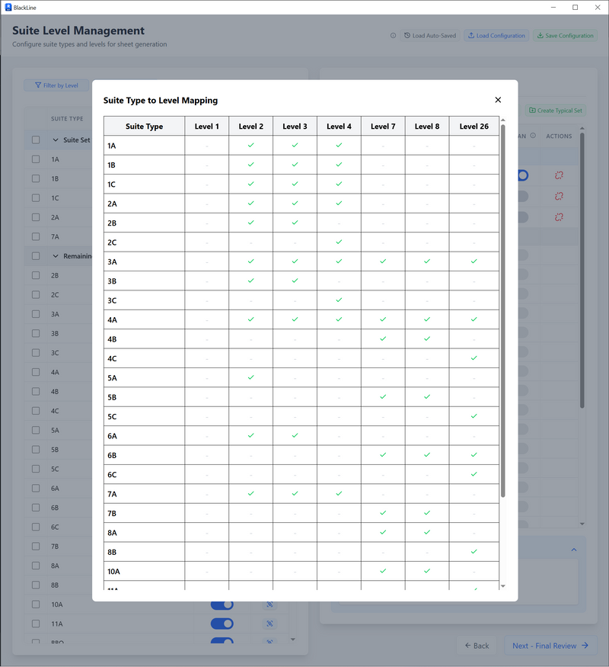Click the 2C row's Level 4 checkmark
Image resolution: width=609 pixels, height=667 pixels.
(x=339, y=242)
